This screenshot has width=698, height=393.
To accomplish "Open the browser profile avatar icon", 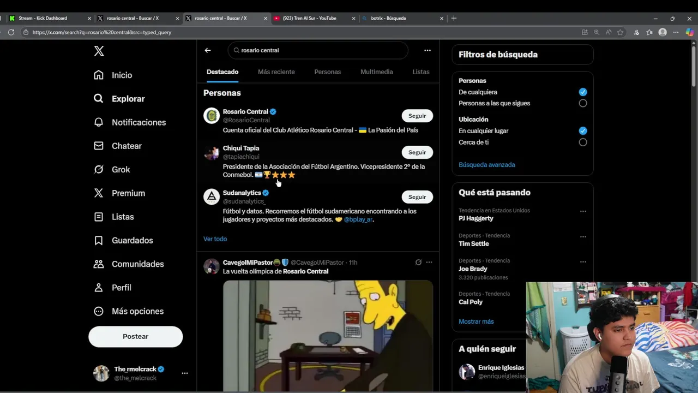I will pyautogui.click(x=663, y=32).
